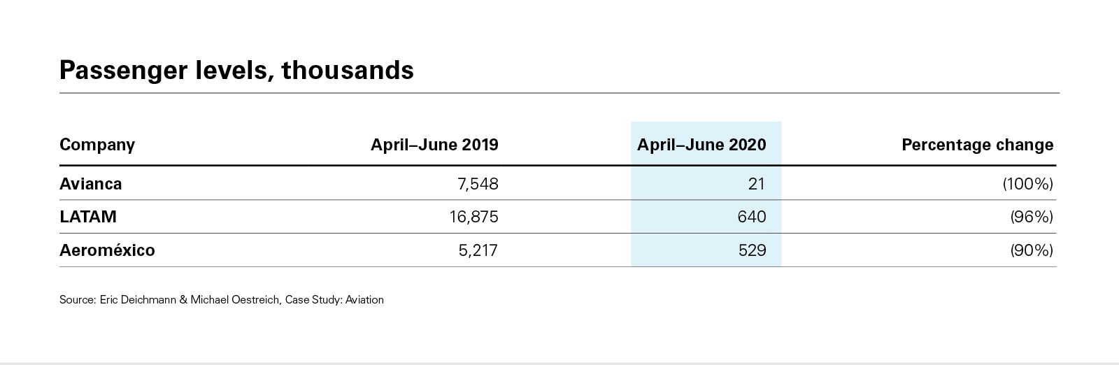Click the 'Passenger levels, thousands' title
The width and height of the screenshot is (1119, 365).
(236, 71)
